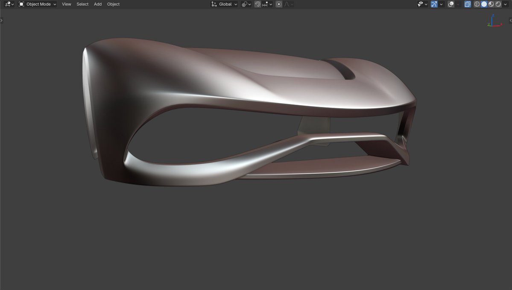Open the snapping options dropdown
The height and width of the screenshot is (290, 512).
[x=271, y=4]
